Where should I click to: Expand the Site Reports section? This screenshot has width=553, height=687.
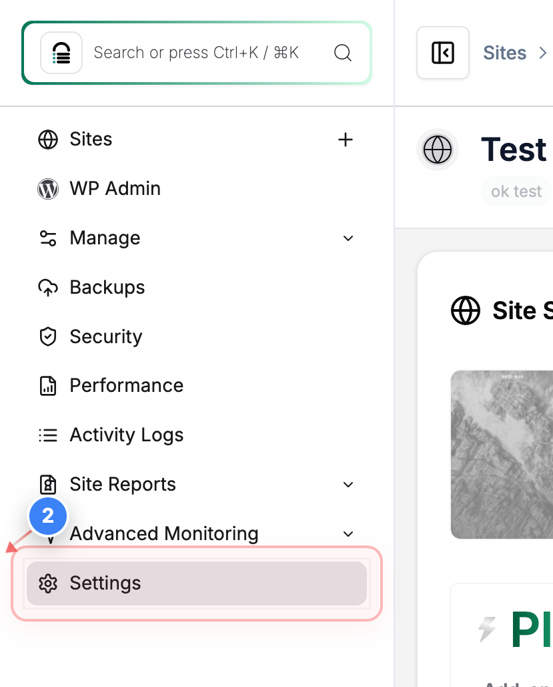(348, 485)
